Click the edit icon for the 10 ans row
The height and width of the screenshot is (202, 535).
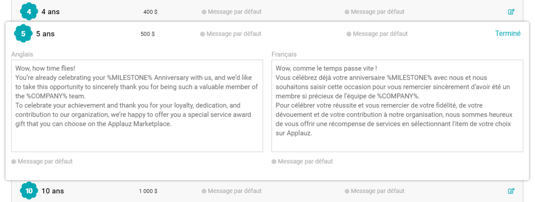tap(511, 191)
